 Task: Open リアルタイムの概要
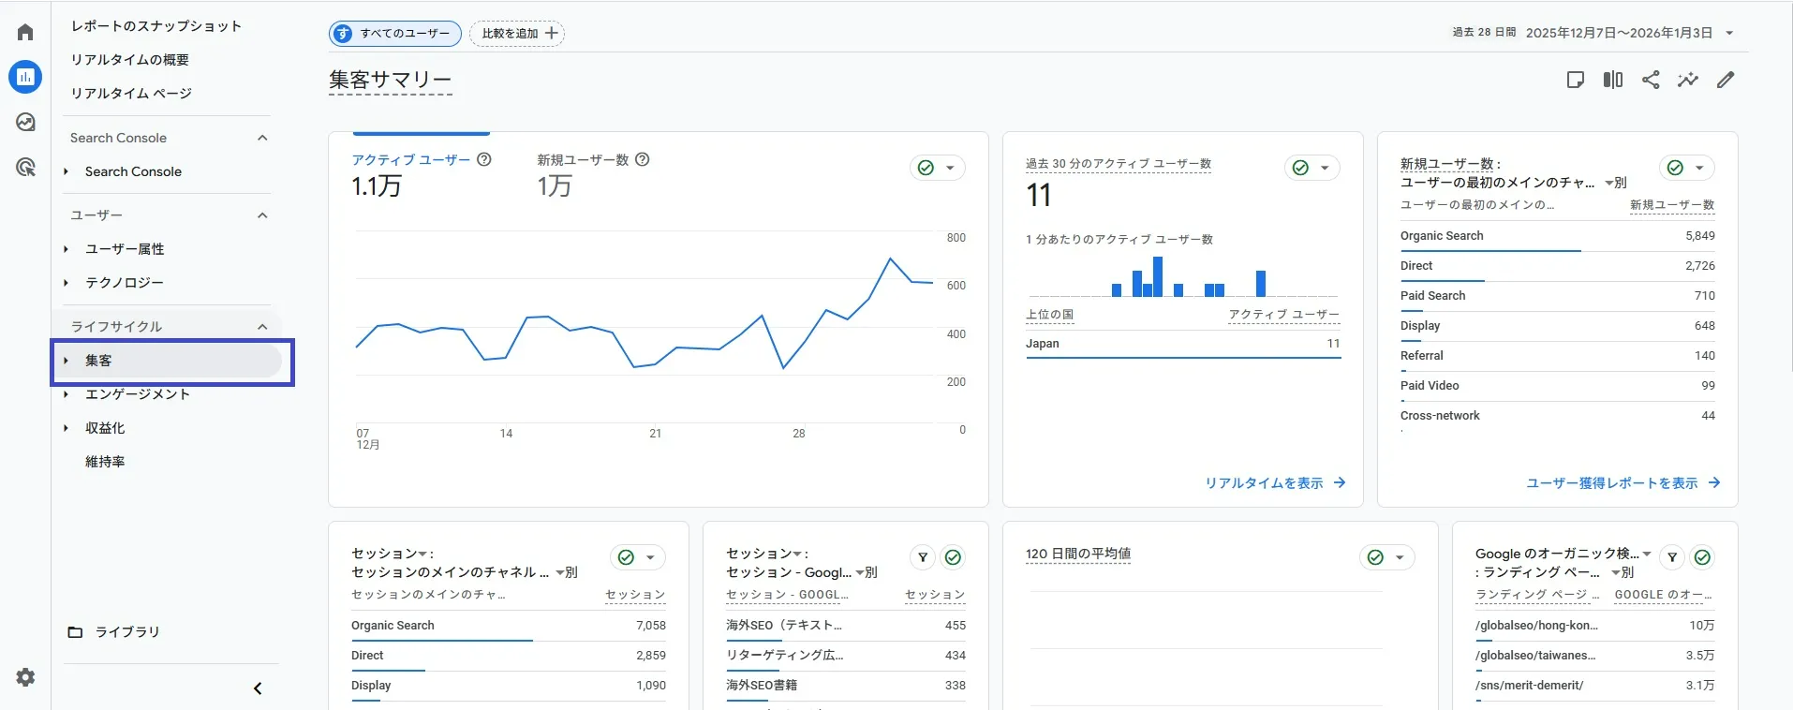[130, 60]
